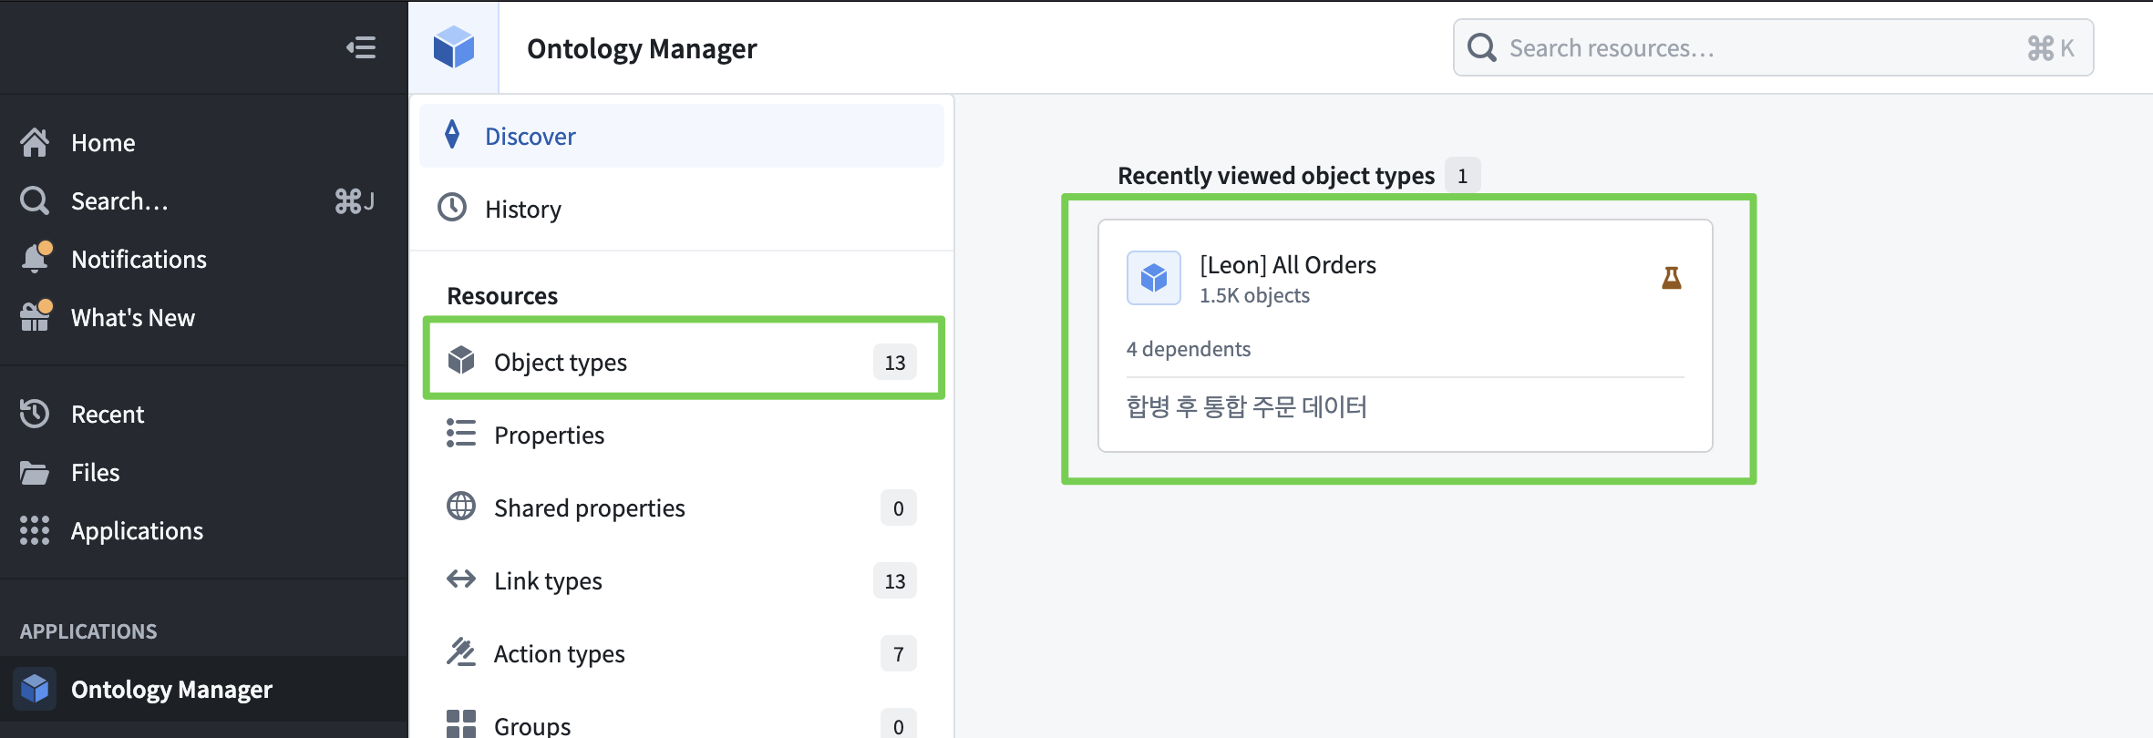Click the Applications grid icon
This screenshot has width=2153, height=738.
[35, 530]
